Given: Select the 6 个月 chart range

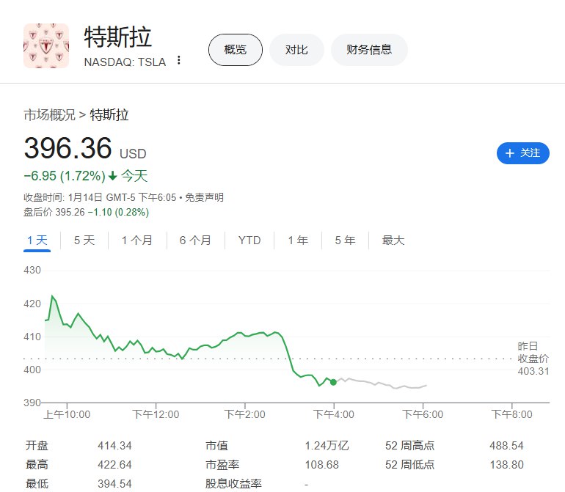Looking at the screenshot, I should click(195, 241).
